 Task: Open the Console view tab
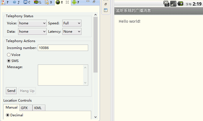(x=27, y=2)
